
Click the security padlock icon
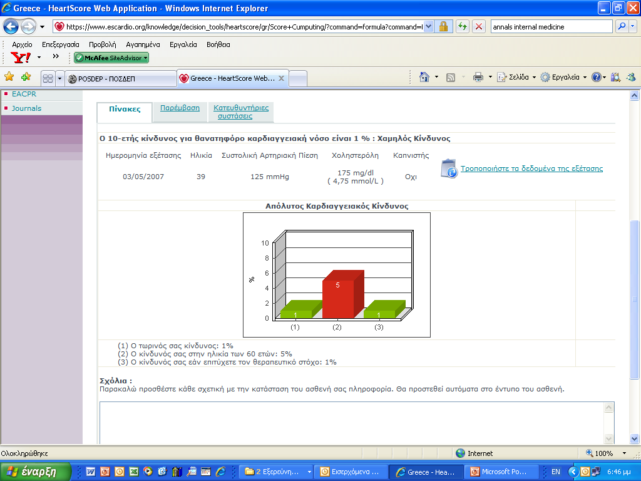pyautogui.click(x=443, y=26)
